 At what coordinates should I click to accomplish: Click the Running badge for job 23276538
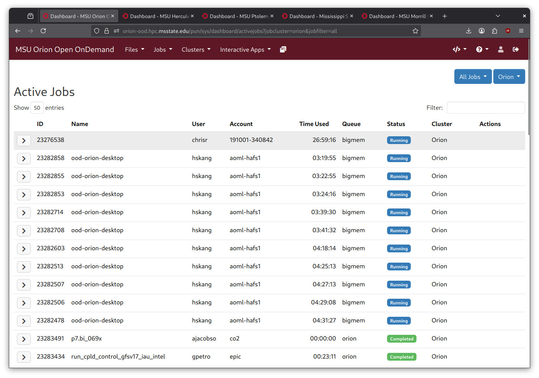point(399,140)
